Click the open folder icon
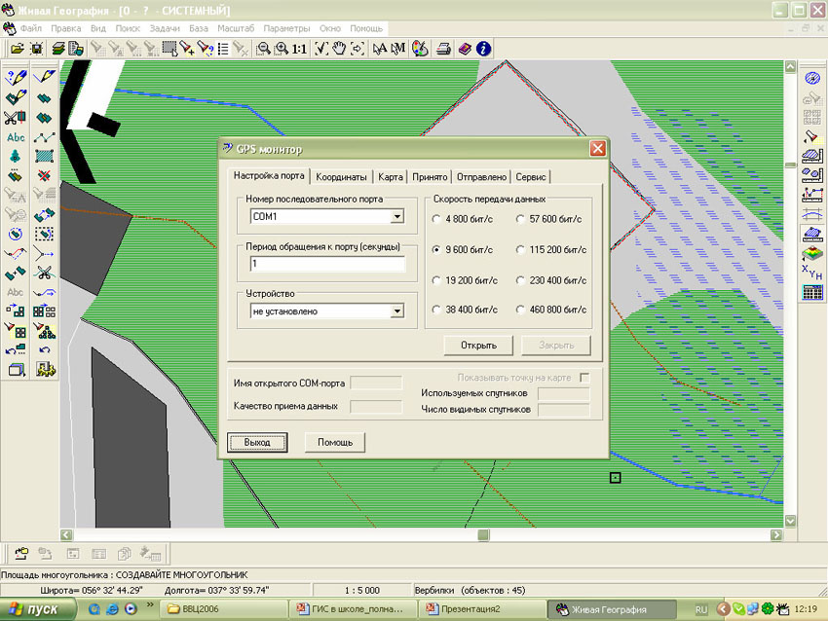 [x=16, y=48]
